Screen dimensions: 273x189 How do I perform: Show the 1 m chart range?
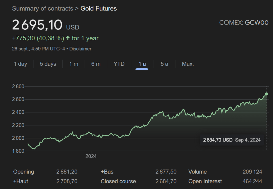74,64
